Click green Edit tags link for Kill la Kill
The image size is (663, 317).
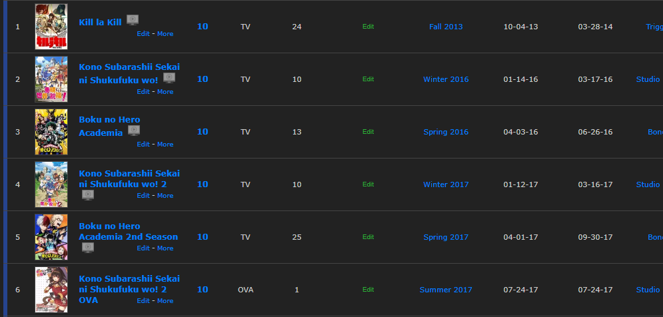[368, 26]
